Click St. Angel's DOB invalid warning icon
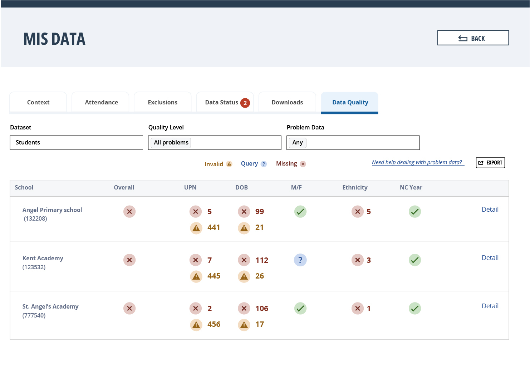The height and width of the screenshot is (369, 530). [244, 325]
